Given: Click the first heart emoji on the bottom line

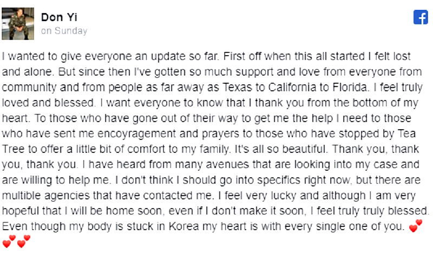Looking at the screenshot, I should coord(9,241).
